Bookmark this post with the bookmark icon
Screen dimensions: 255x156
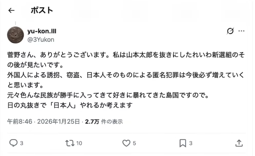(183, 143)
